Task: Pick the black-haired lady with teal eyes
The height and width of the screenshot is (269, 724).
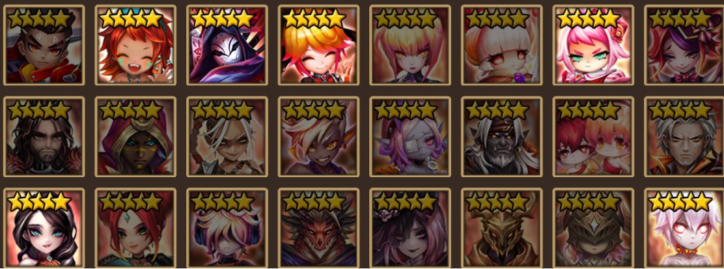Action: click(44, 229)
